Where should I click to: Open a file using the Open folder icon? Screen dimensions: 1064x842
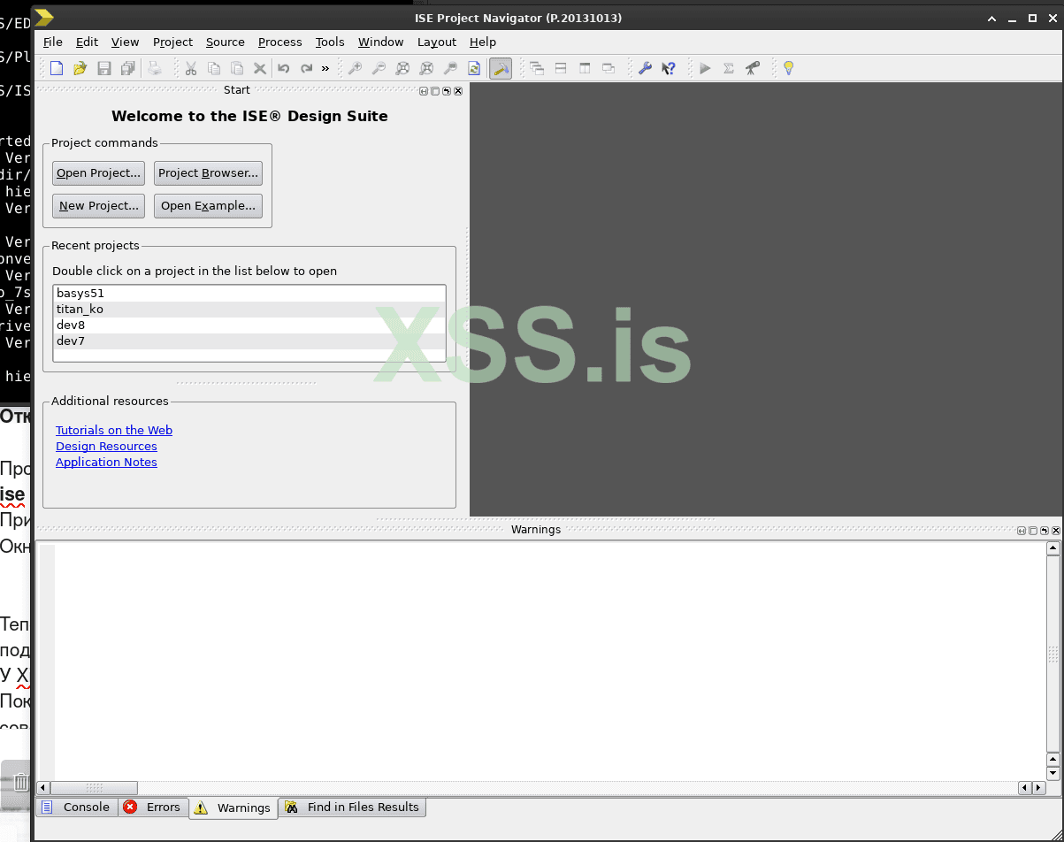click(80, 68)
